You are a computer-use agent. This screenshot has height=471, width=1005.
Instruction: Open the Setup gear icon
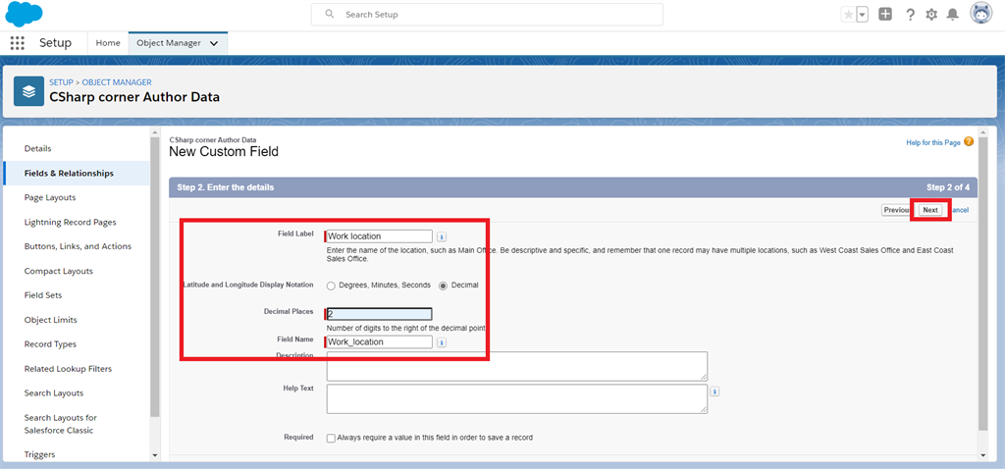pyautogui.click(x=931, y=14)
